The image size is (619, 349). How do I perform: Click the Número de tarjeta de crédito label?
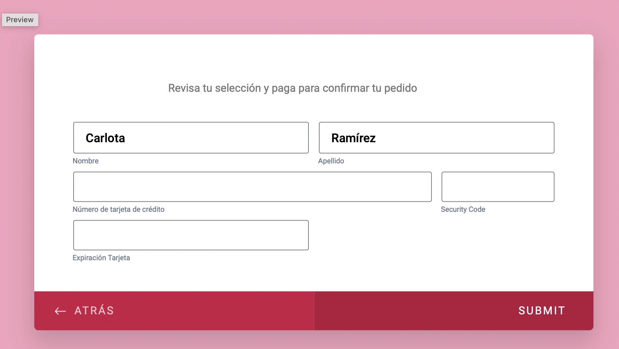pyautogui.click(x=119, y=209)
